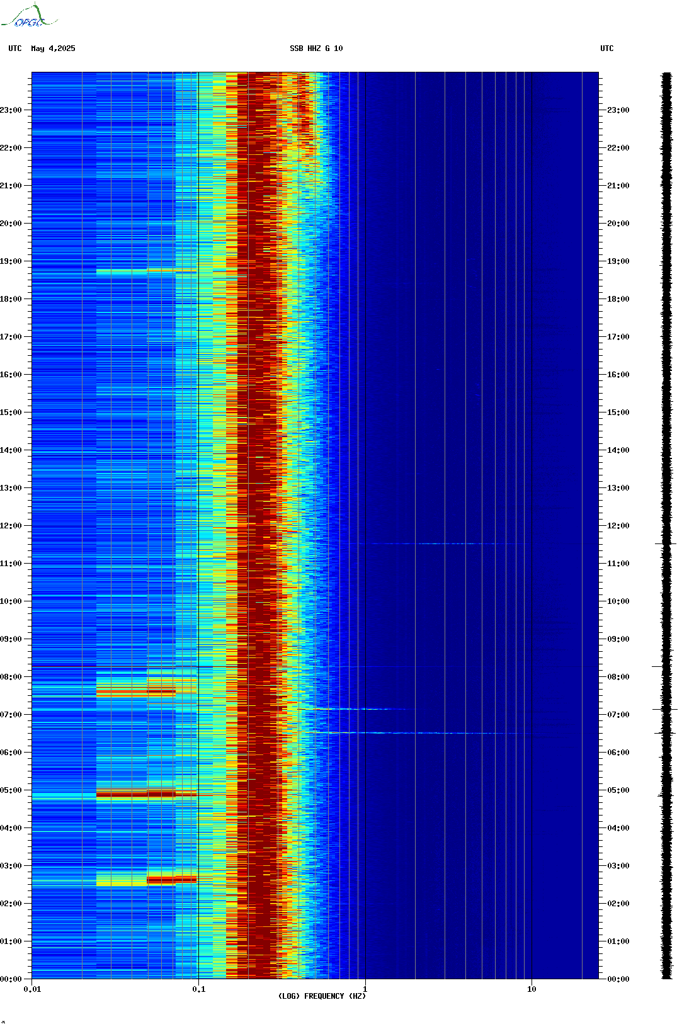694x1029 pixels.
Task: Click '10:00' on the left time axis
Action: click(x=11, y=601)
